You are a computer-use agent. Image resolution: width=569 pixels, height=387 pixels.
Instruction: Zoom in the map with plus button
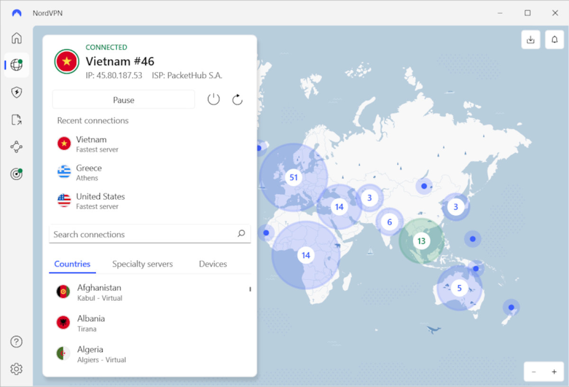(554, 372)
